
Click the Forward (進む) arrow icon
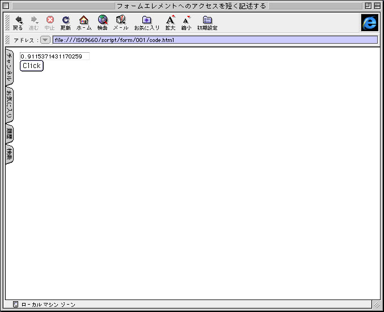click(34, 20)
